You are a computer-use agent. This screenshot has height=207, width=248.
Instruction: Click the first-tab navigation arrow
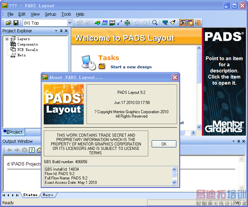pyautogui.click(x=4, y=195)
